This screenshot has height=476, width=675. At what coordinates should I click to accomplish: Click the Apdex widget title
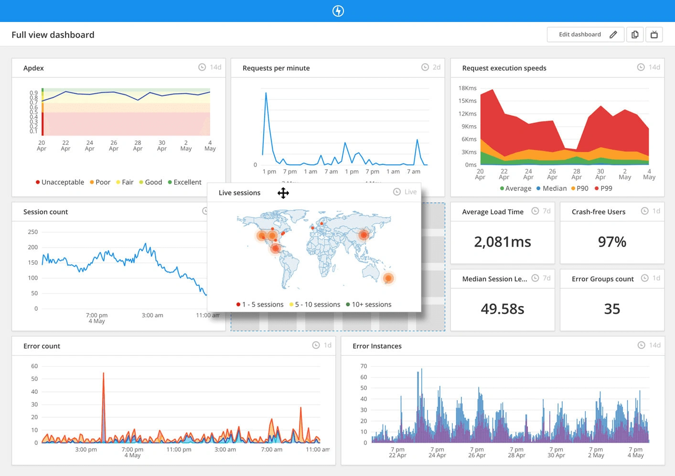(x=33, y=68)
